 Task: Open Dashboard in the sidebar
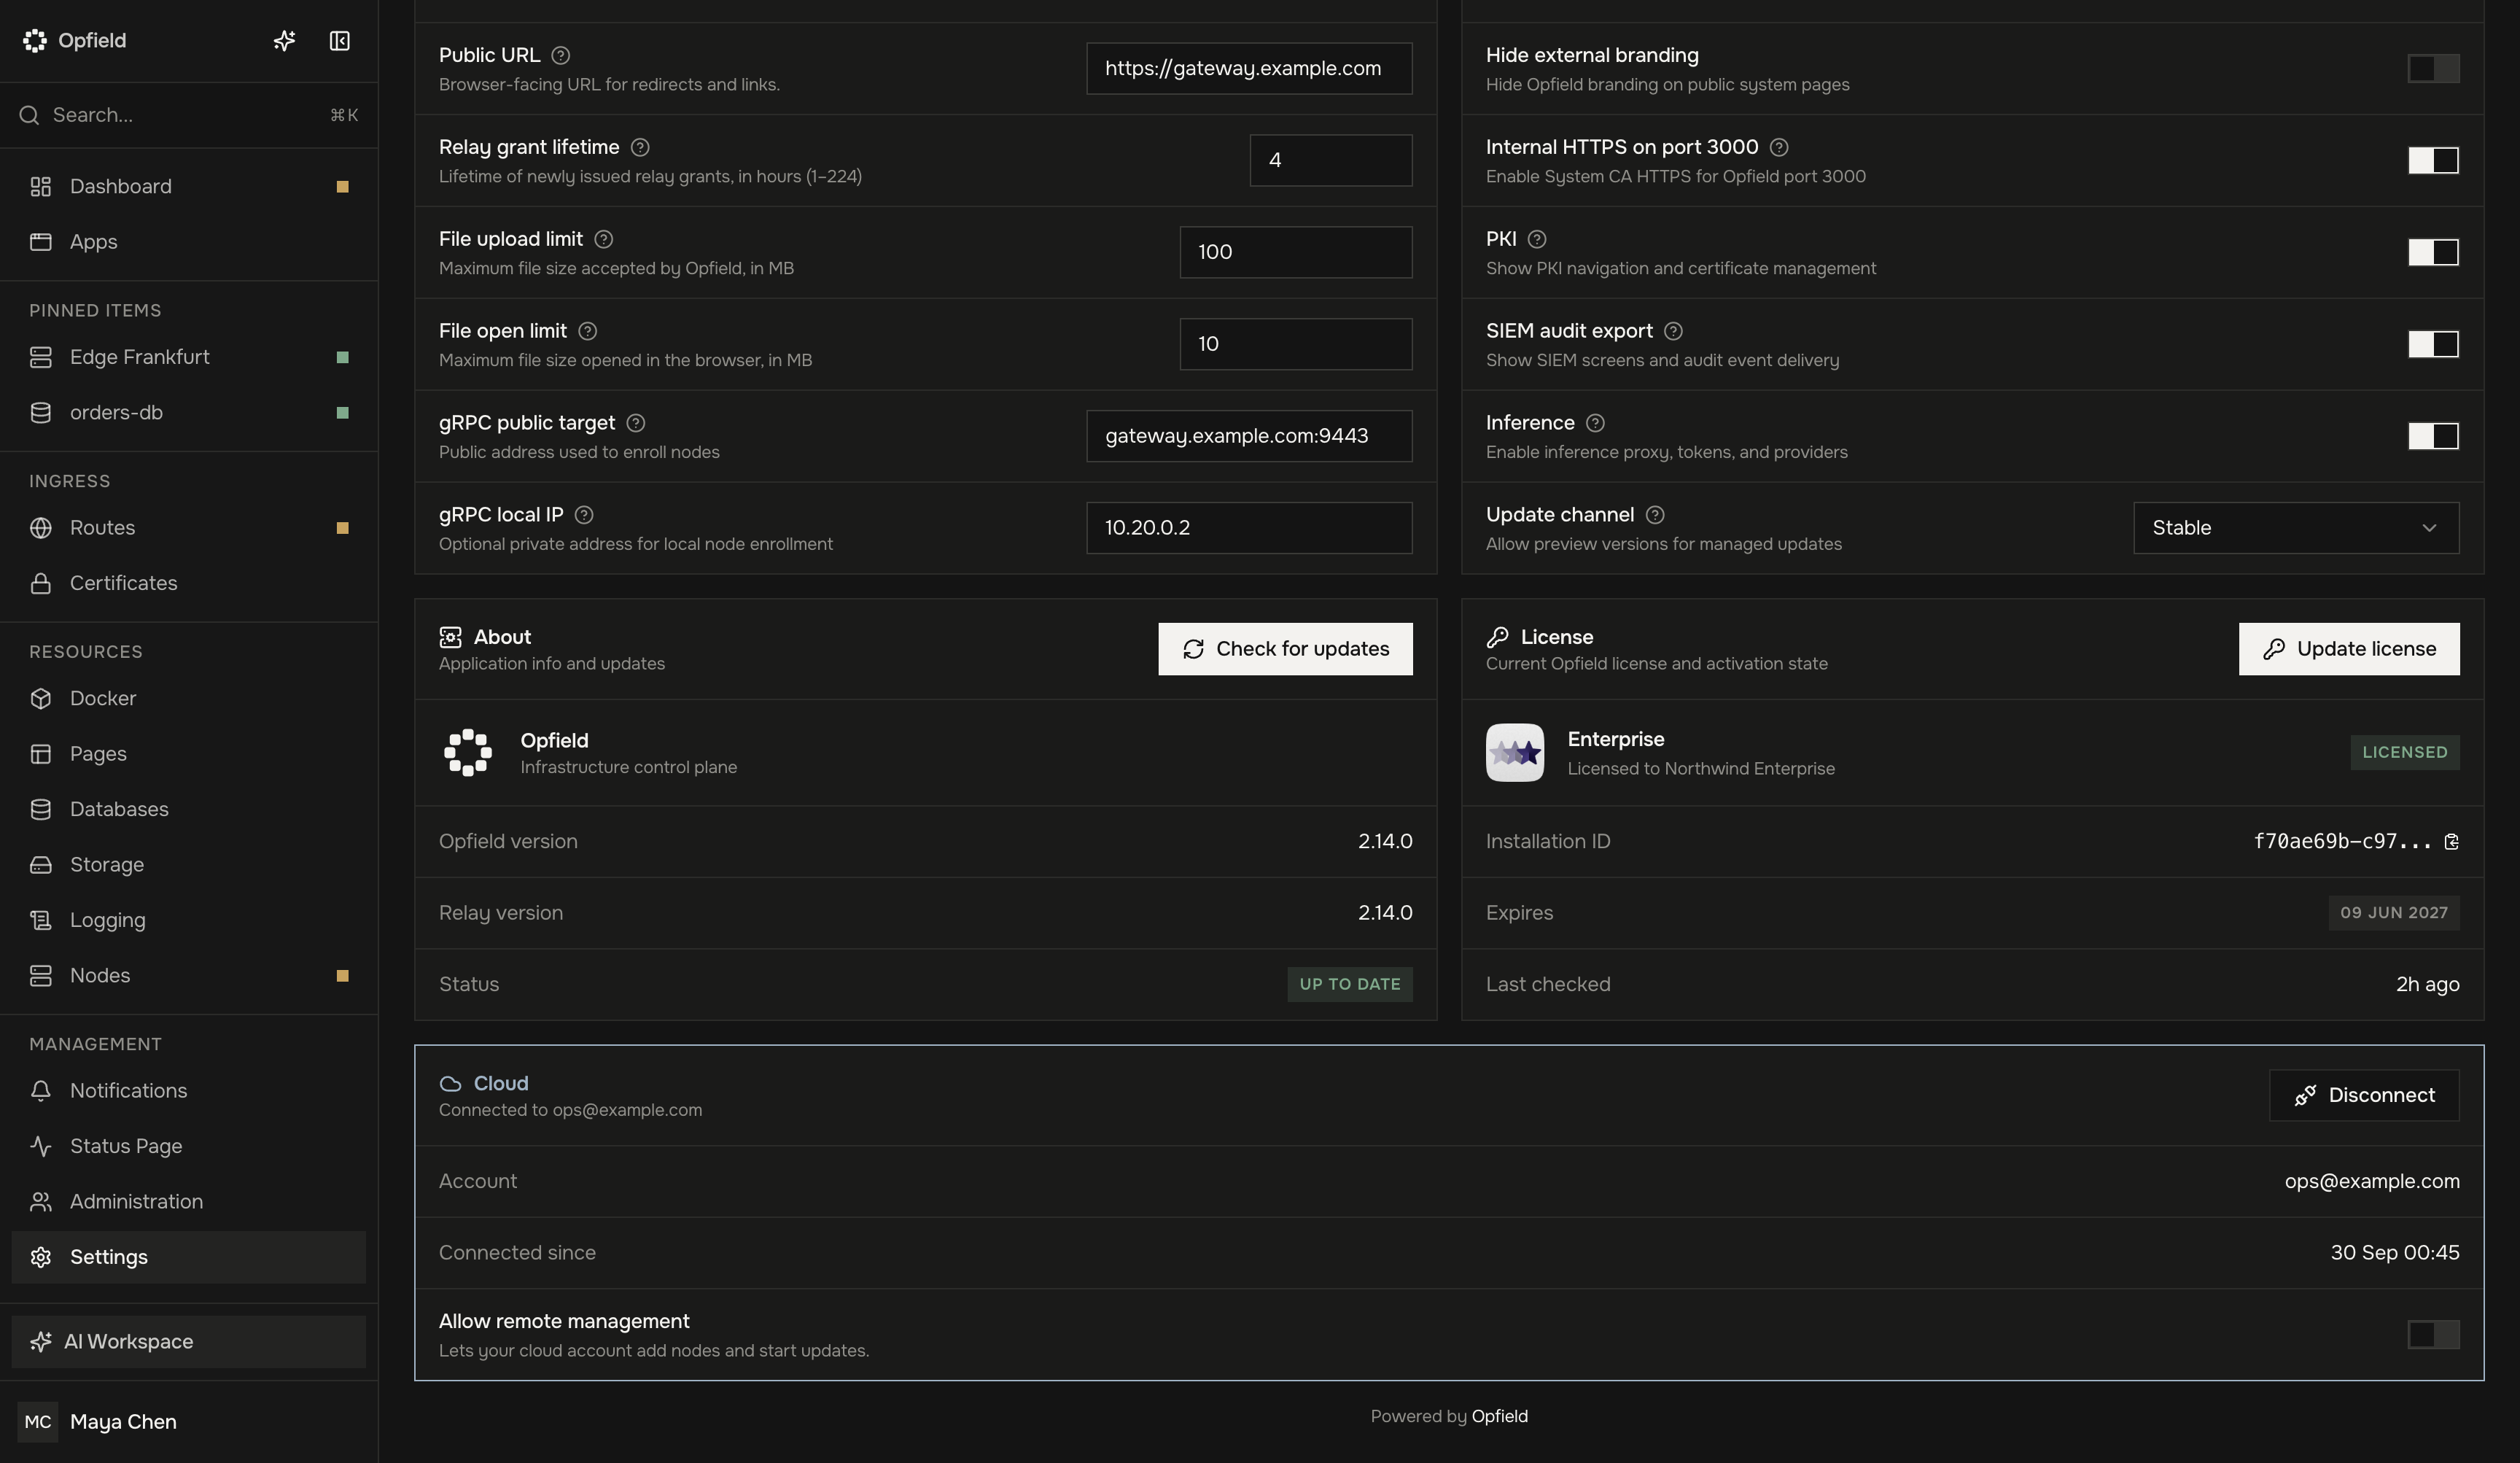189,187
